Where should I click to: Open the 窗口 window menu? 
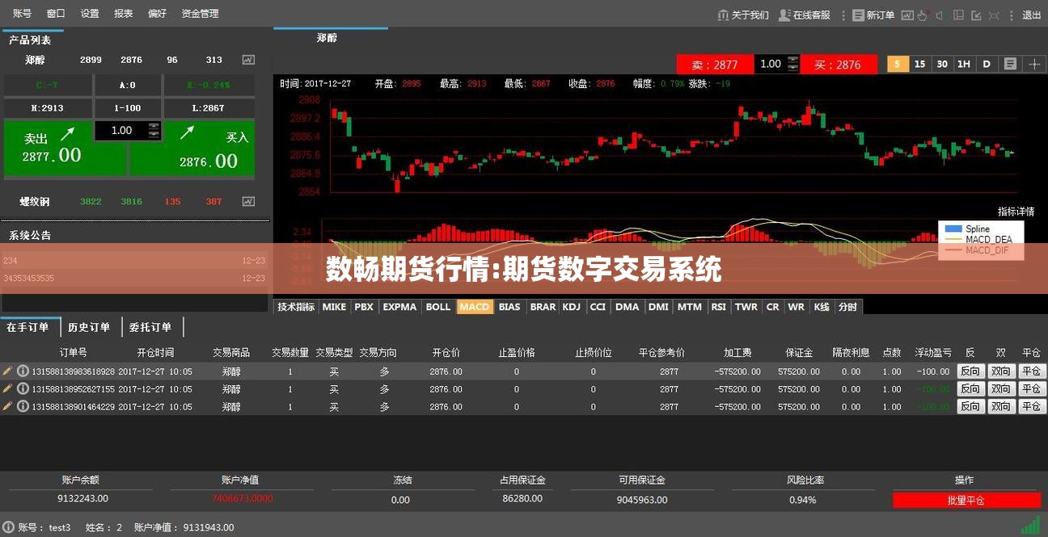(x=56, y=14)
